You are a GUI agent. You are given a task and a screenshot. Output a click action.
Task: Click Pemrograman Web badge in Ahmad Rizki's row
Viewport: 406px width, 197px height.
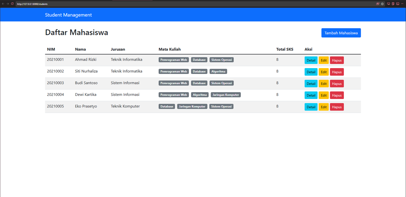point(174,60)
